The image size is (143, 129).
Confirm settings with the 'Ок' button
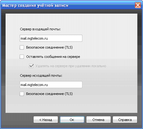(72, 120)
